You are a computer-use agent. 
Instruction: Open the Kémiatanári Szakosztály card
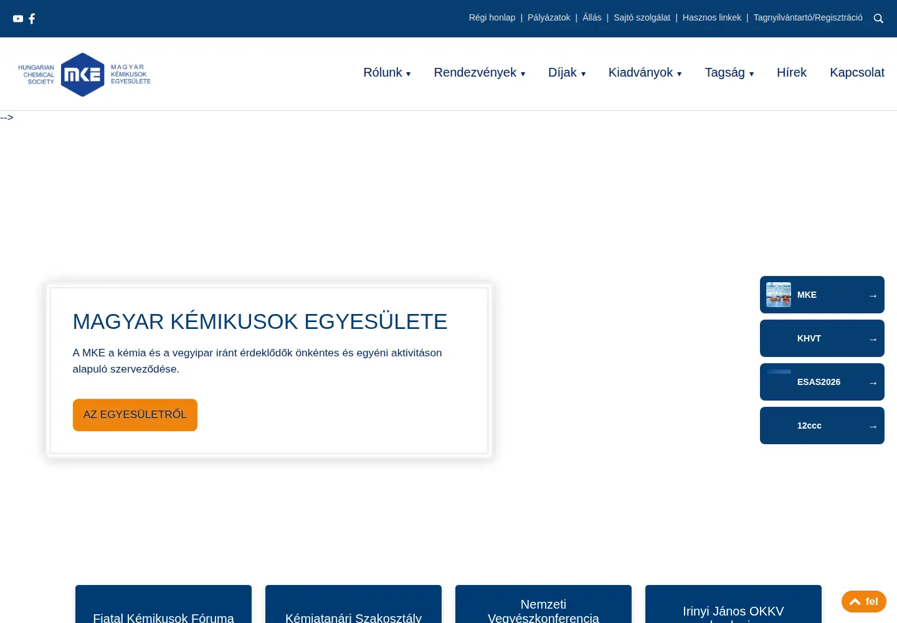click(x=353, y=604)
